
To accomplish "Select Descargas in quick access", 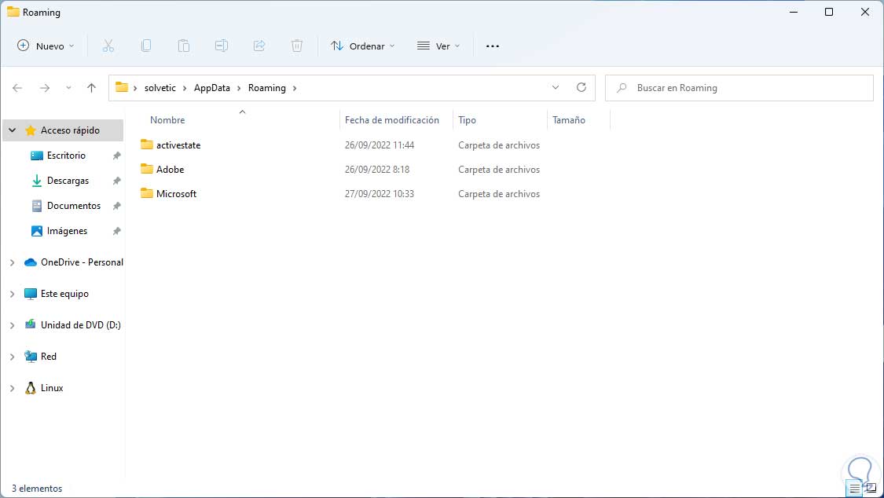I will [x=68, y=181].
